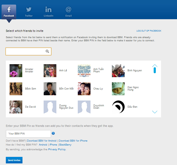The height and width of the screenshot is (165, 177).
Task: Focus the friend search field
Action: coord(28,51)
